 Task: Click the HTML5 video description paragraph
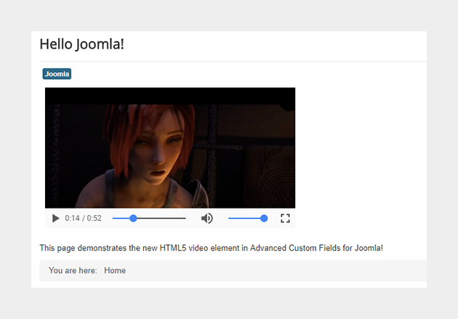(x=211, y=248)
